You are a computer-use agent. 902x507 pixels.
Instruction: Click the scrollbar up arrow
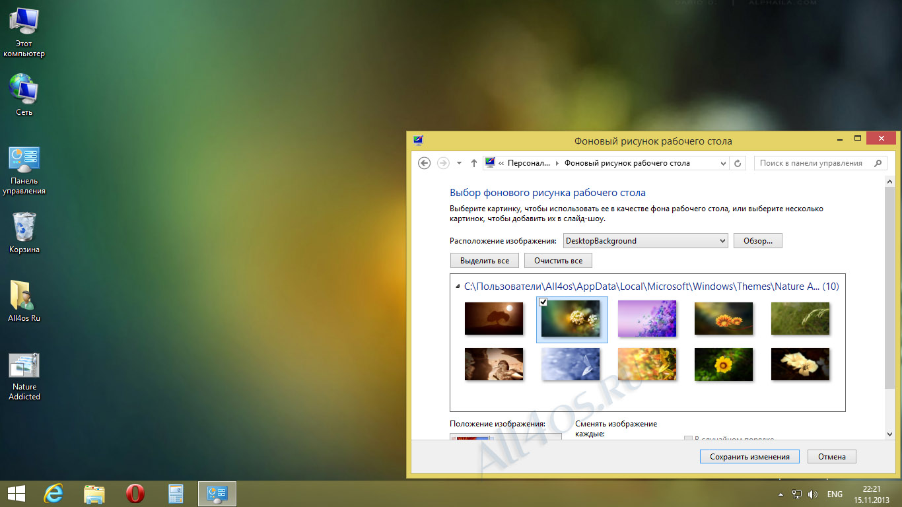coord(890,181)
